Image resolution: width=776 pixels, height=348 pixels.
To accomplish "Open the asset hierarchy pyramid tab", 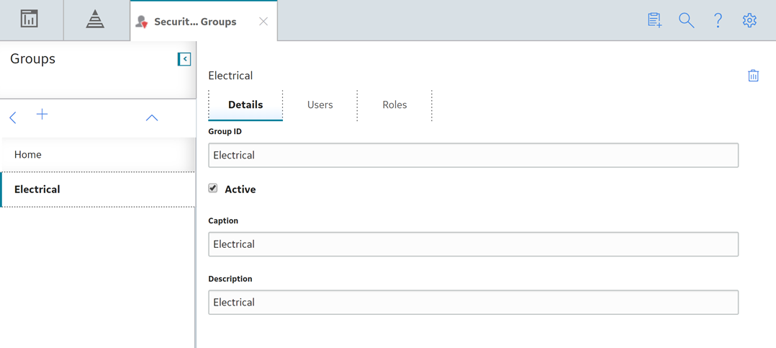I will 95,19.
